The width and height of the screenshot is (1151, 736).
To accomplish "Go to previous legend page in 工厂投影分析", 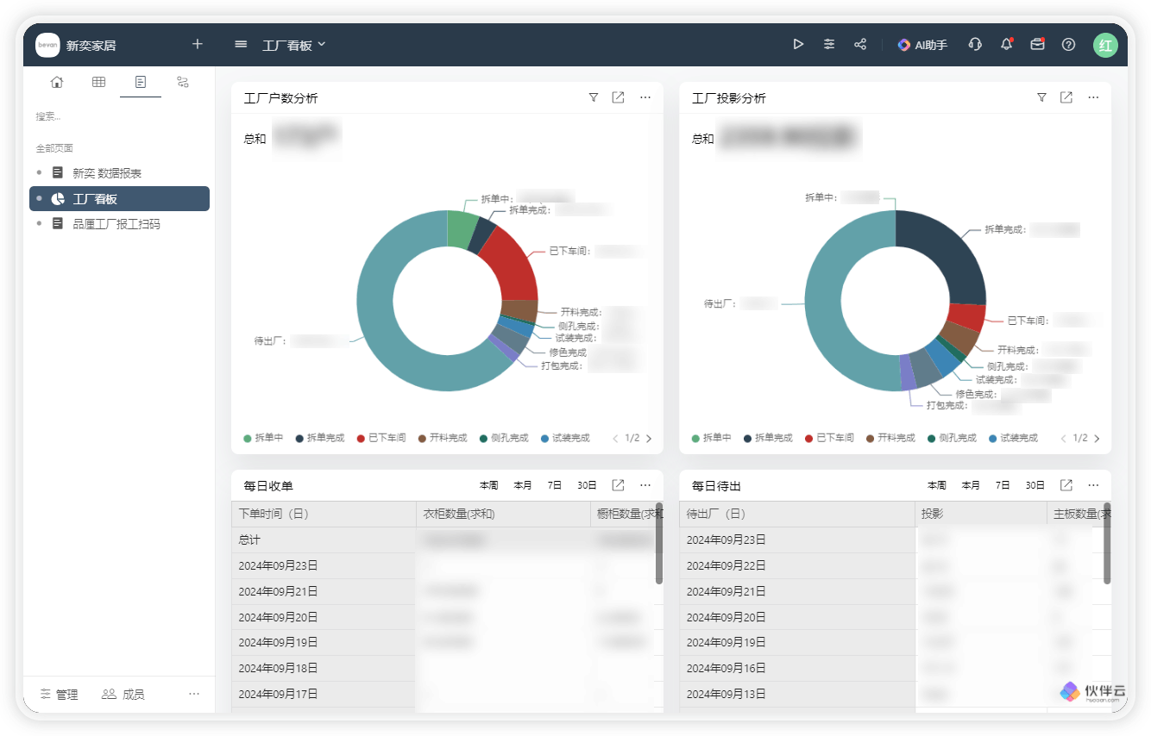I will 1064,439.
